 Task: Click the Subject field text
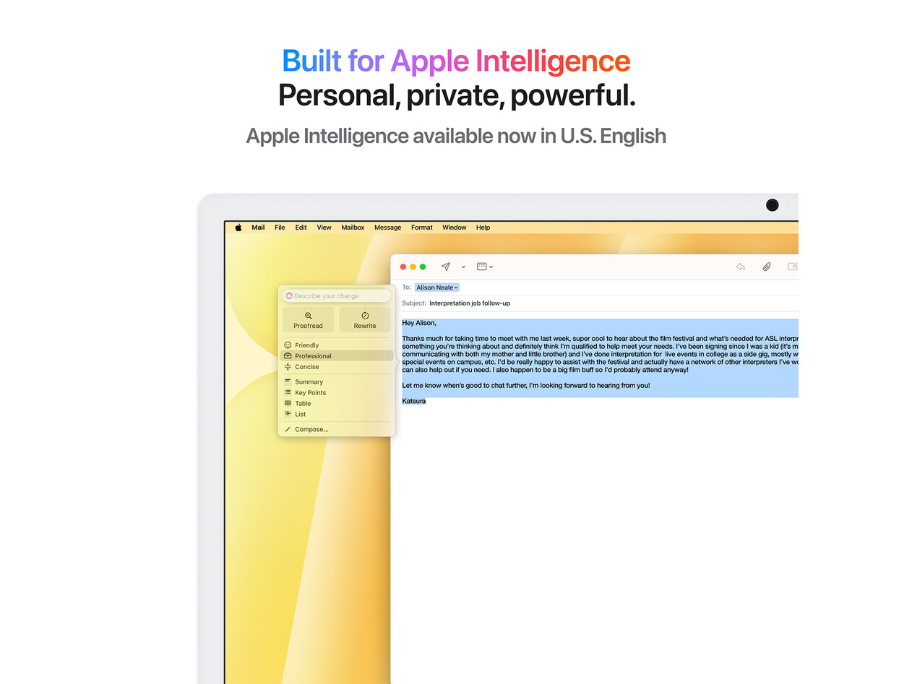point(470,303)
